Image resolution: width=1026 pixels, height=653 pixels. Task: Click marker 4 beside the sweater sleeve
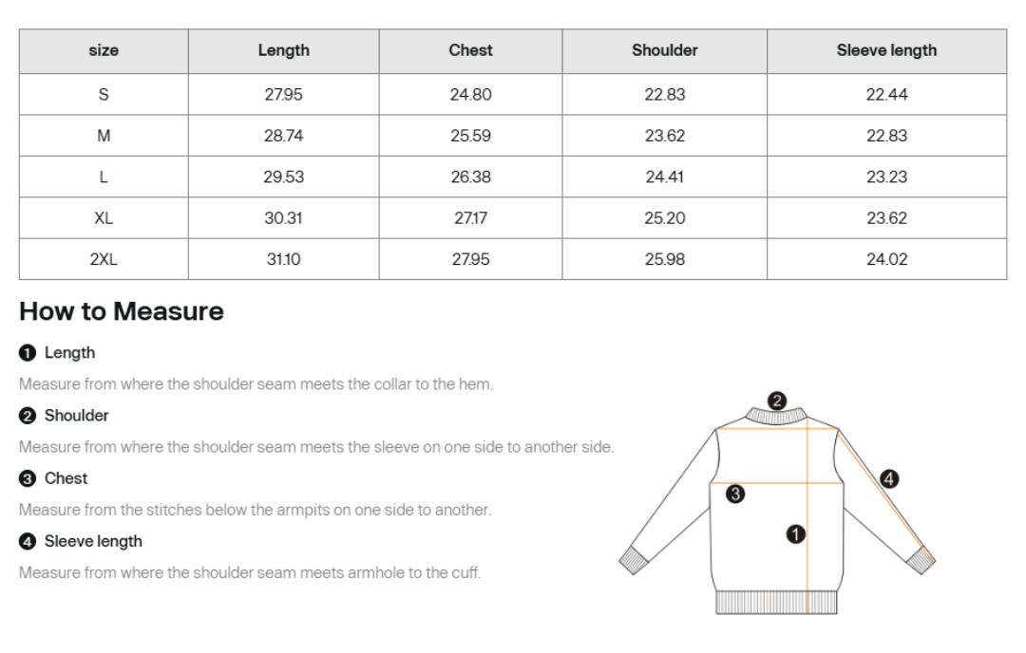coord(888,479)
